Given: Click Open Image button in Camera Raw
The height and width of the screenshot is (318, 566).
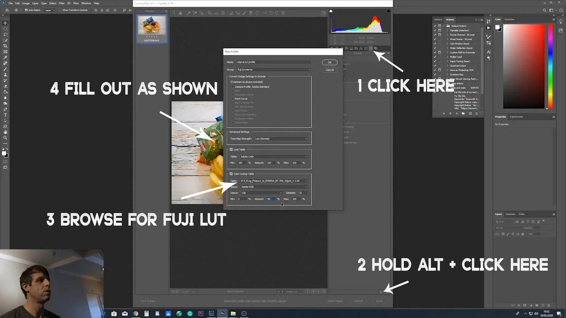Looking at the screenshot, I should click(335, 301).
